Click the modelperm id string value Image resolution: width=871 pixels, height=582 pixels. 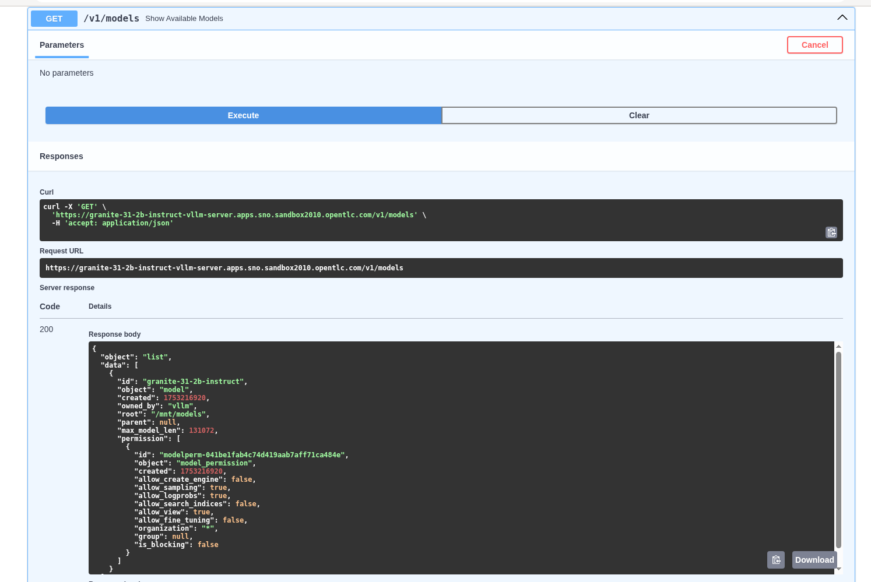pos(252,455)
